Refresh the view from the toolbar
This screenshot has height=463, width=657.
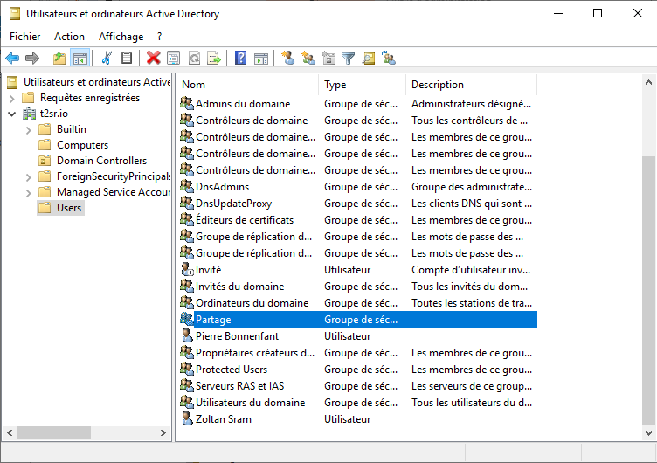tap(194, 58)
